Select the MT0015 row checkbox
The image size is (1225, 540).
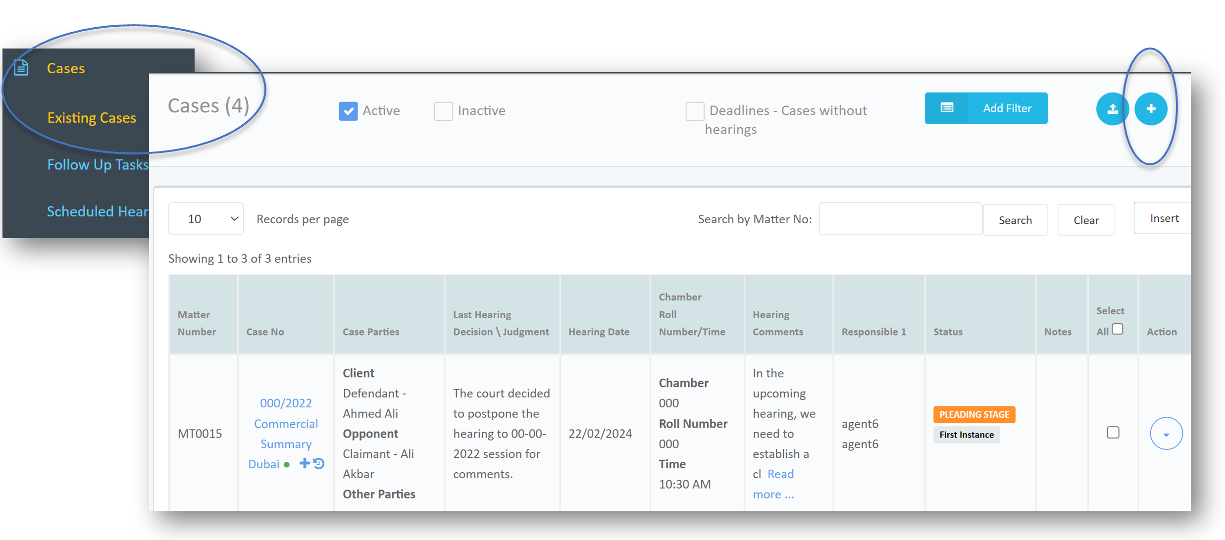pos(1113,433)
